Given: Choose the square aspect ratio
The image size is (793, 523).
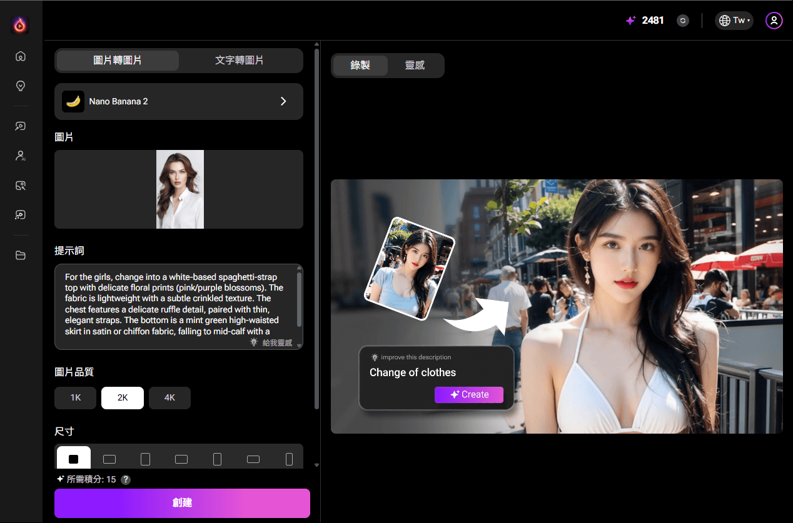Looking at the screenshot, I should coord(74,459).
